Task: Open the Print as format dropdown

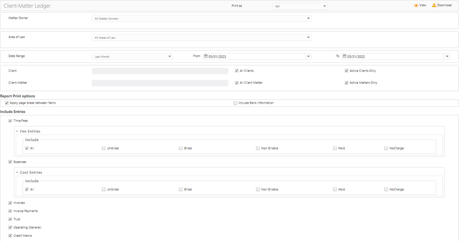Action: pyautogui.click(x=299, y=6)
